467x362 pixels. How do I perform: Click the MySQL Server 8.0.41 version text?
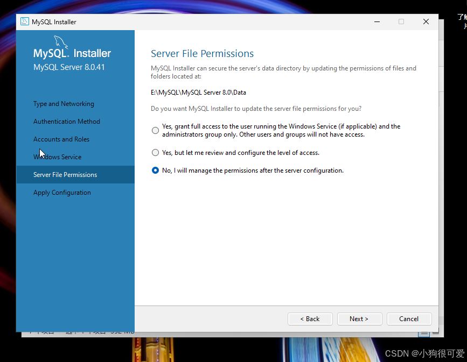pos(69,67)
